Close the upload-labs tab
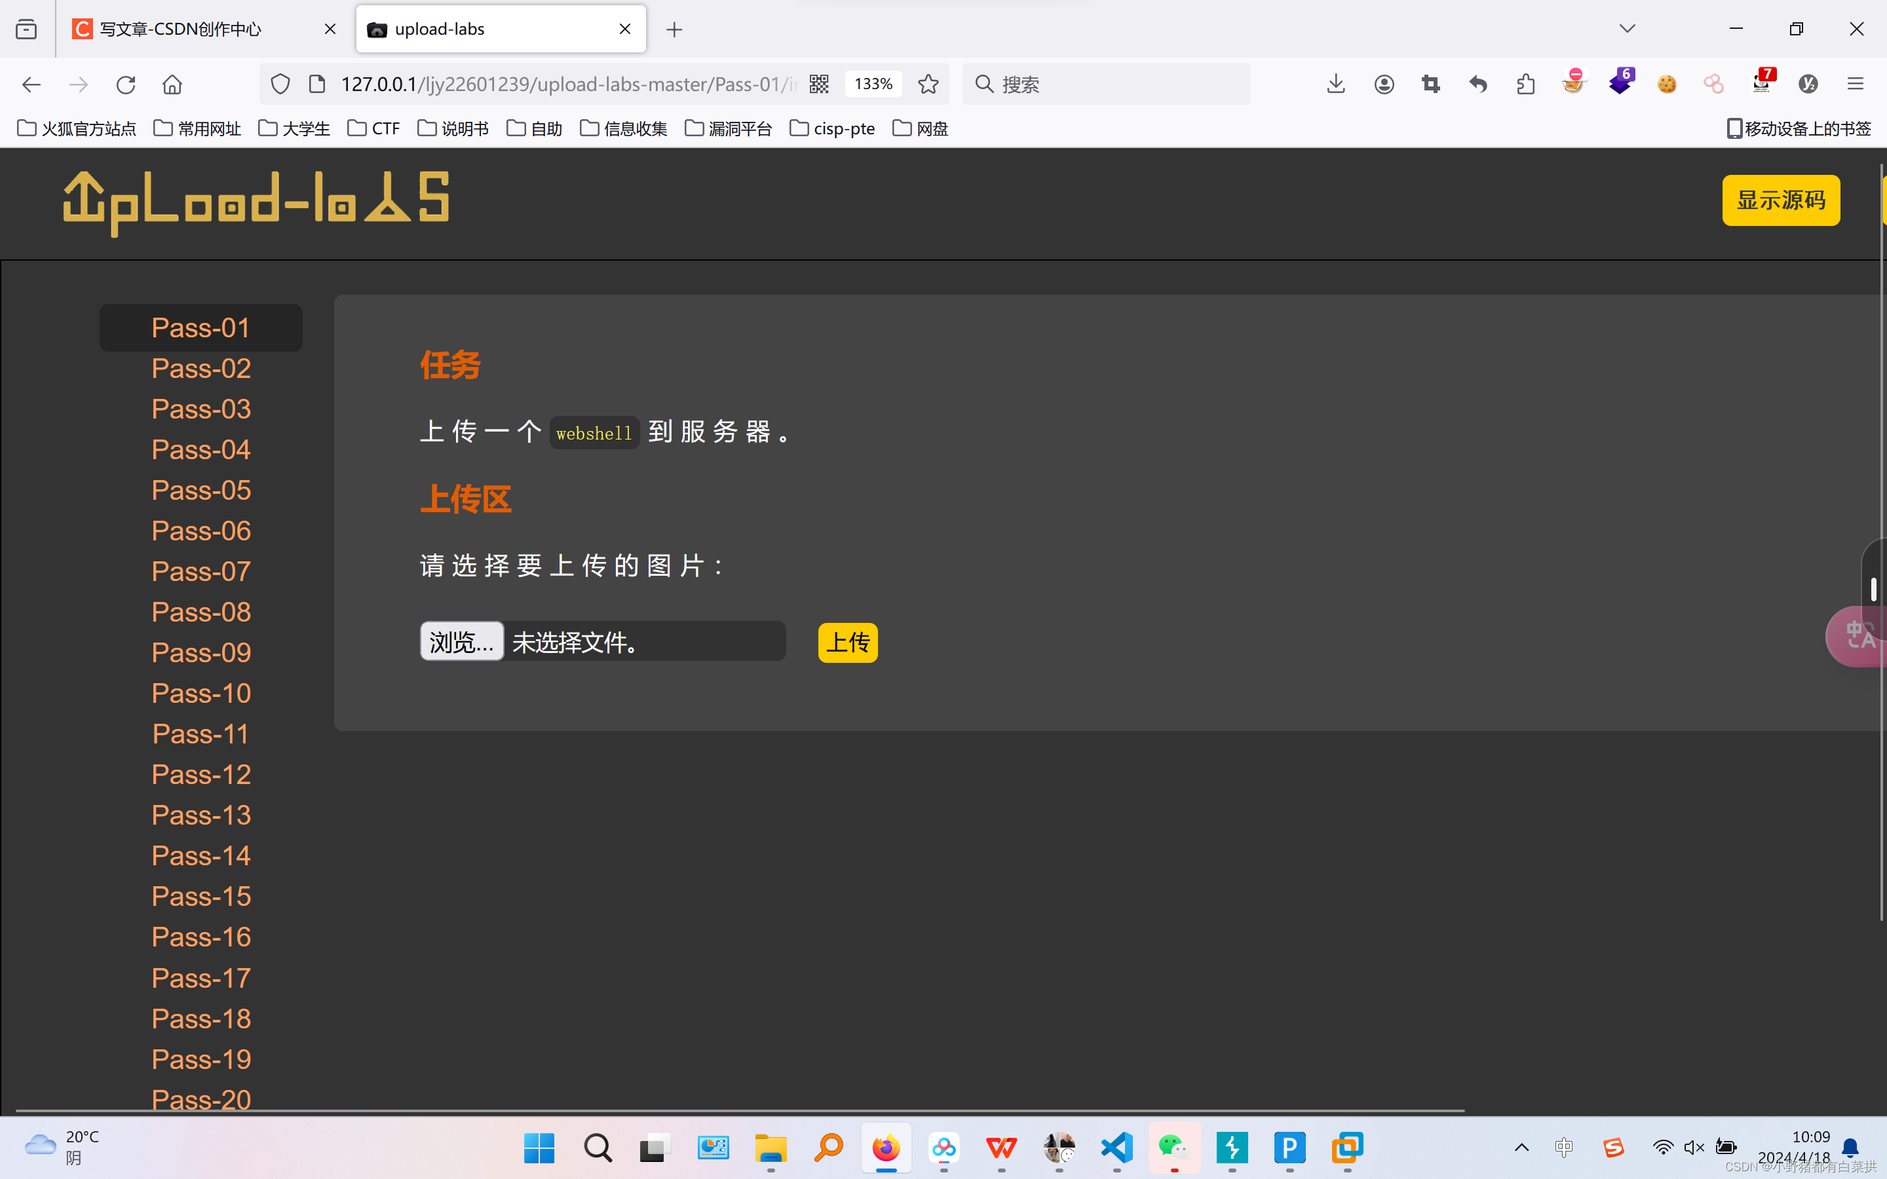The width and height of the screenshot is (1887, 1179). click(624, 29)
